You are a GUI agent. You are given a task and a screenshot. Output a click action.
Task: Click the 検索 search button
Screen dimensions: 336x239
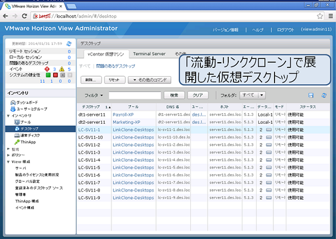(174, 95)
